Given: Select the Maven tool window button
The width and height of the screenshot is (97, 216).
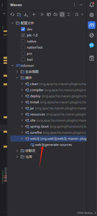Looking at the screenshot, I should [x=92, y=25].
